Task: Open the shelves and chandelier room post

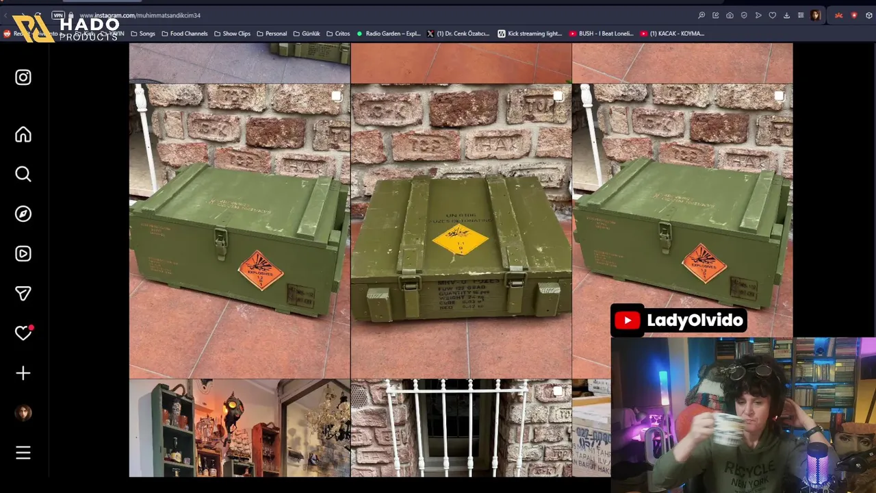Action: click(x=240, y=428)
